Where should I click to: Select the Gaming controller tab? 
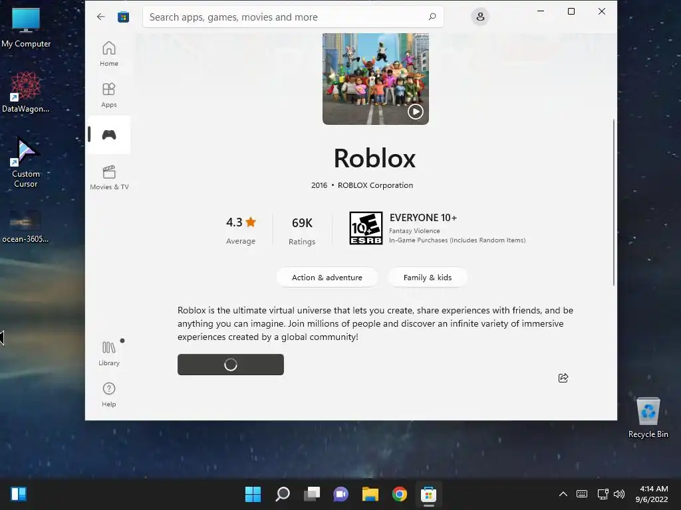pos(109,135)
